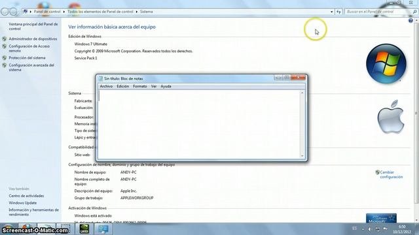Screen dimensions: 419x235
Task: Click the ES language indicator in the tray
Action: 354,228
